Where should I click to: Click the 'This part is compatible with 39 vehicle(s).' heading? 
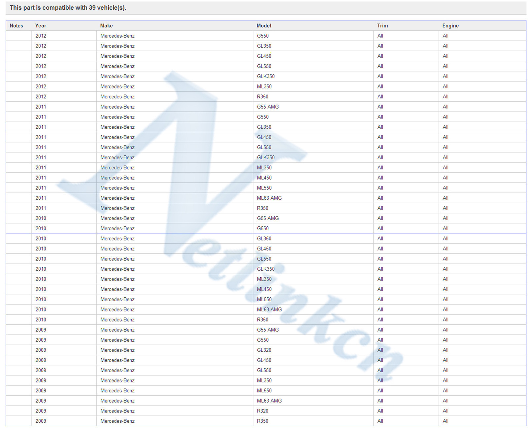pos(68,8)
